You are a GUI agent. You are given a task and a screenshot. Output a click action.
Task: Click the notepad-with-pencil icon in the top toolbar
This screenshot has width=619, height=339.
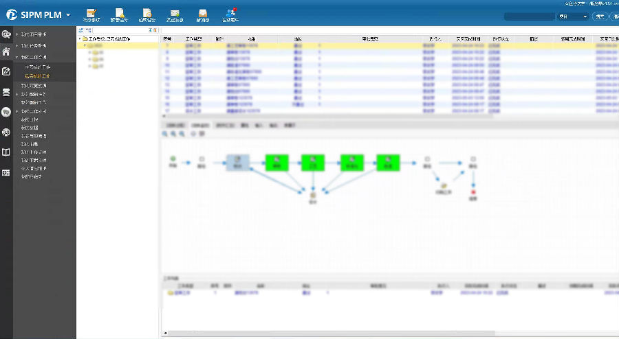91,14
